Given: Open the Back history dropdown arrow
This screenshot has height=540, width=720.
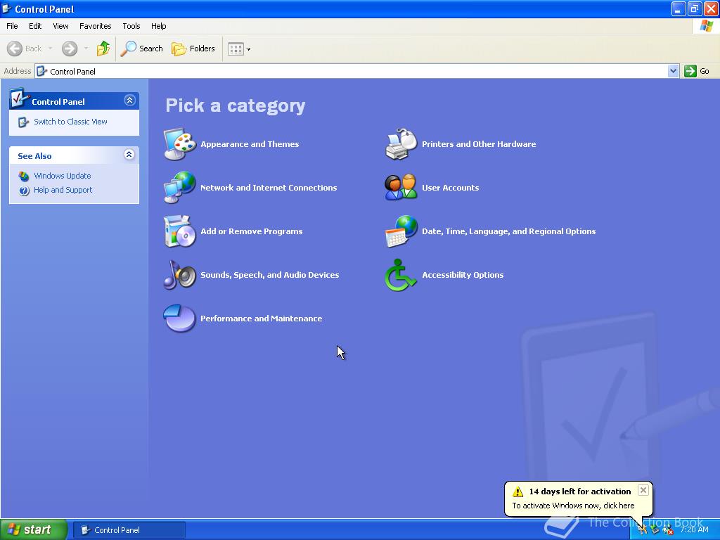Looking at the screenshot, I should pyautogui.click(x=50, y=49).
